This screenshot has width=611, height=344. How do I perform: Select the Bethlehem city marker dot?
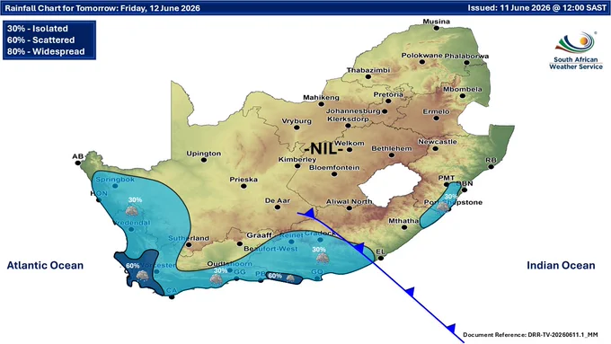(x=392, y=155)
